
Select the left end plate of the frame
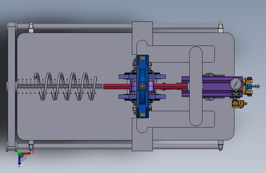tap(11, 86)
